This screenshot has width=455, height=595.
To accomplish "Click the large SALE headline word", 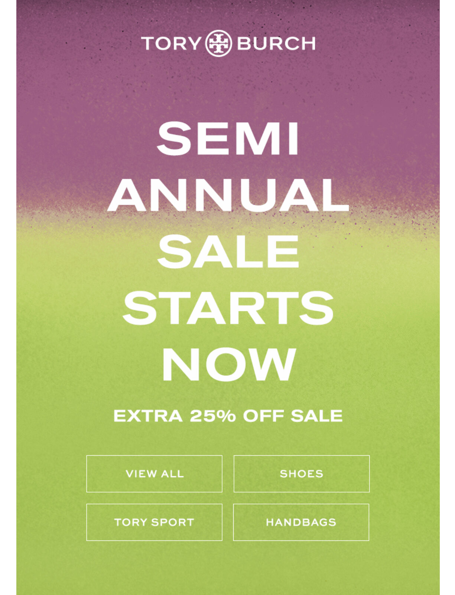I will tap(228, 251).
